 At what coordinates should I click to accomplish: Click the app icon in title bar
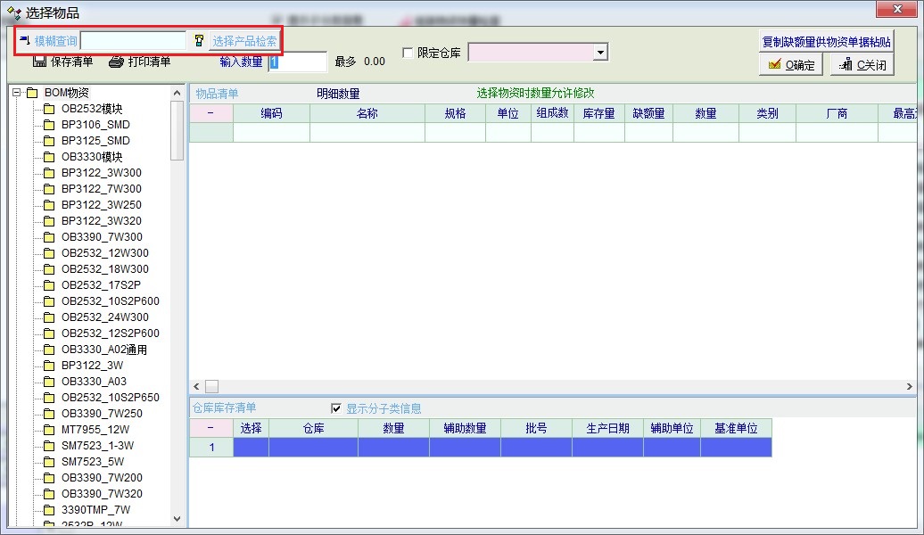click(x=12, y=12)
